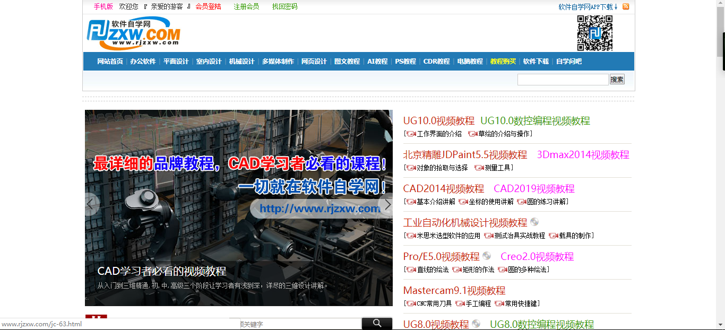Focus the keyword search field below banner
This screenshot has width=725, height=330.
tap(301, 324)
